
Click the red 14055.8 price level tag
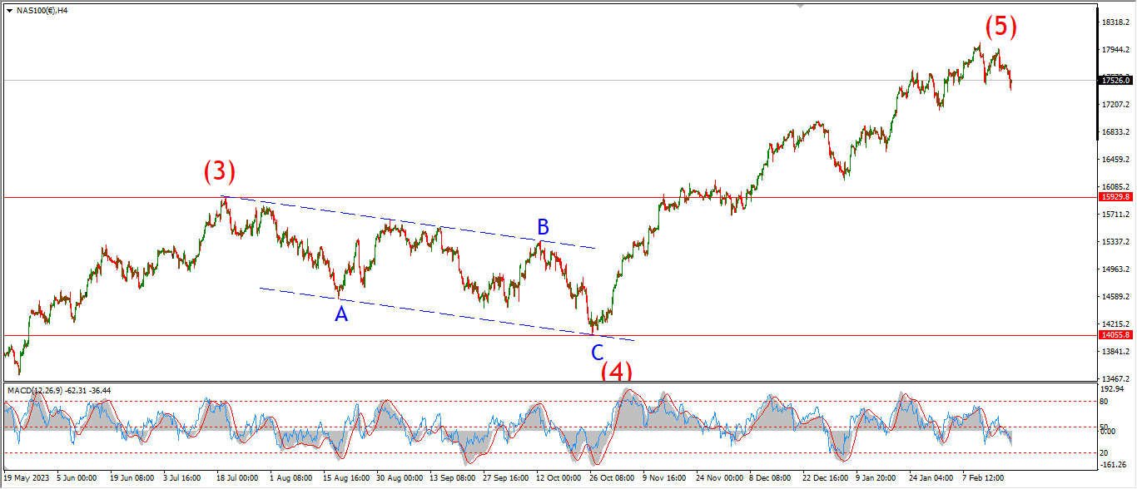pyautogui.click(x=1115, y=335)
